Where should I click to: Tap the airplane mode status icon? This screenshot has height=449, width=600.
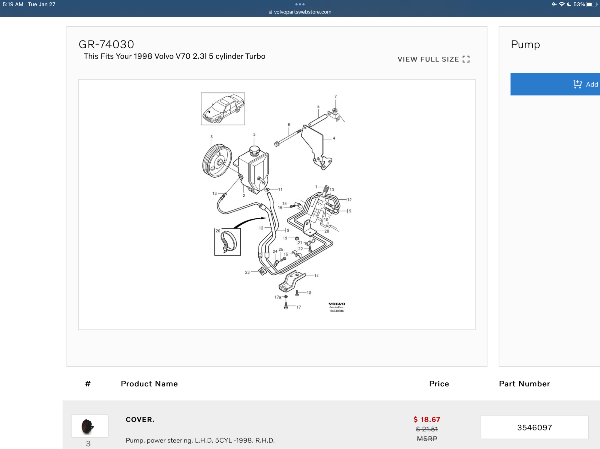click(554, 4)
